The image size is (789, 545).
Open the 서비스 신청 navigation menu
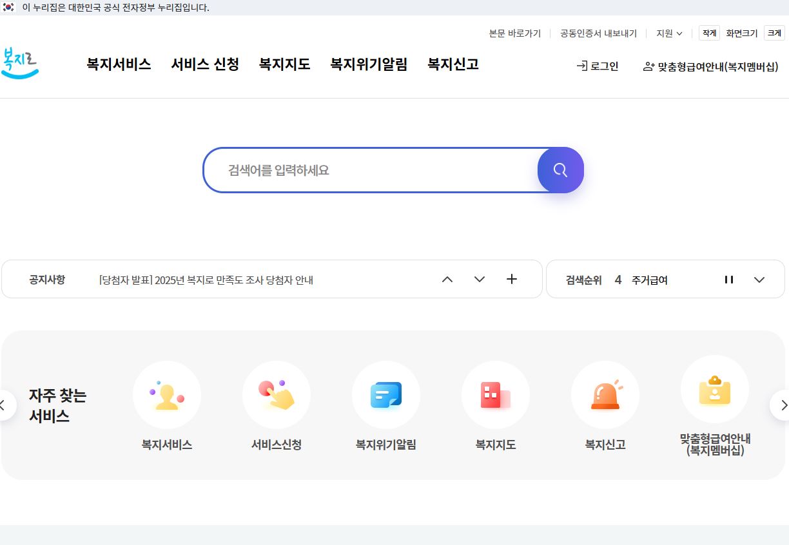pos(204,64)
